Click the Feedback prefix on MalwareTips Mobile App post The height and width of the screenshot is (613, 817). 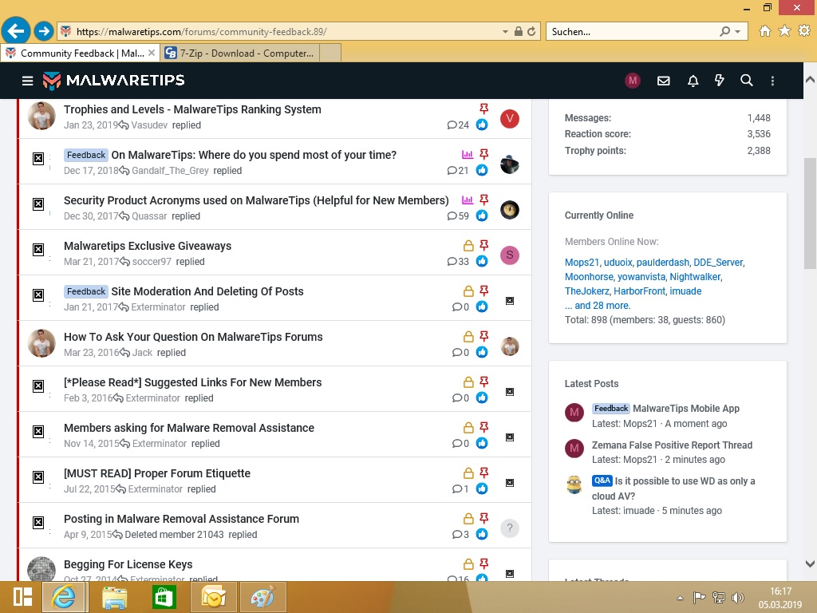[610, 408]
